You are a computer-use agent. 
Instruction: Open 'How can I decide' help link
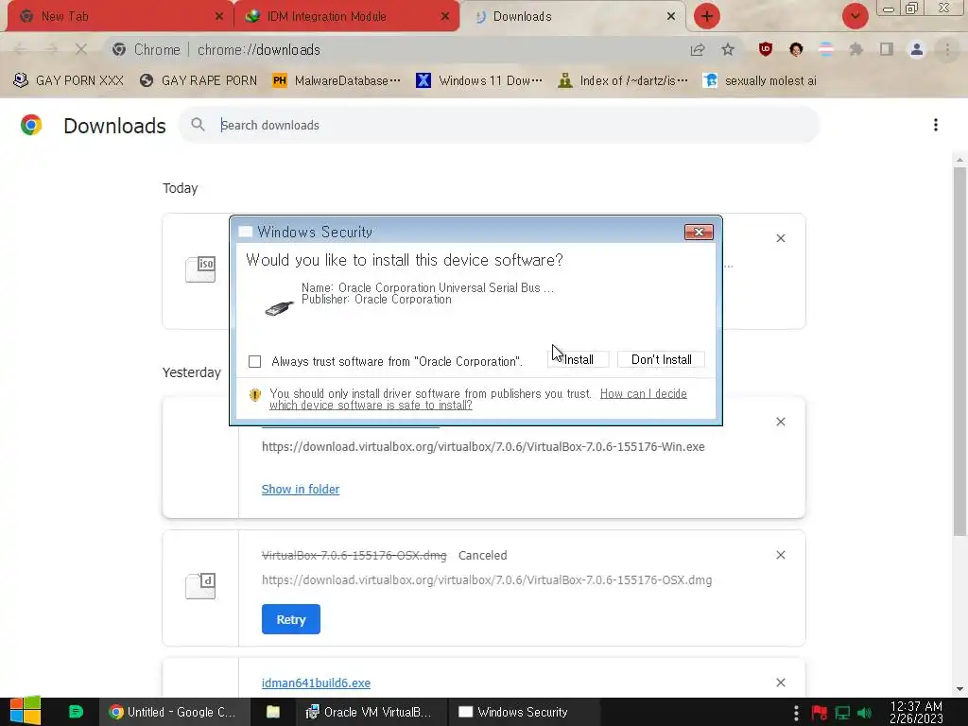pos(643,394)
